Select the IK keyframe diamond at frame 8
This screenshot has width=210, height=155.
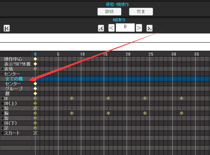click(72, 98)
